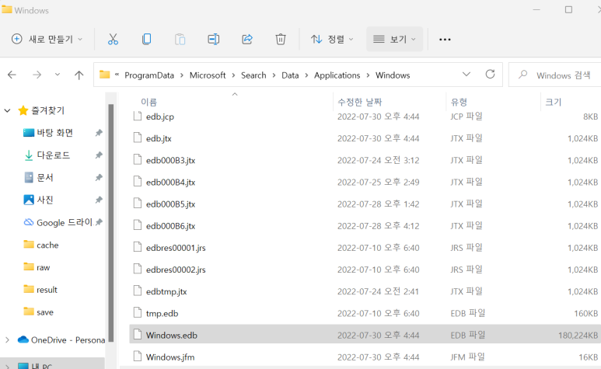Click file icon of Windows.edb
601x369 pixels.
click(x=137, y=335)
